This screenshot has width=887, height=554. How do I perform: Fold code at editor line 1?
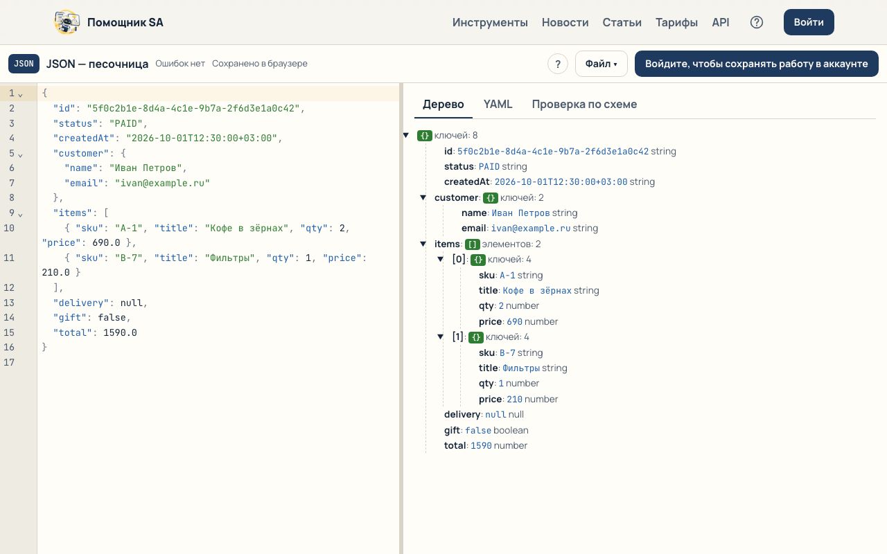click(20, 93)
